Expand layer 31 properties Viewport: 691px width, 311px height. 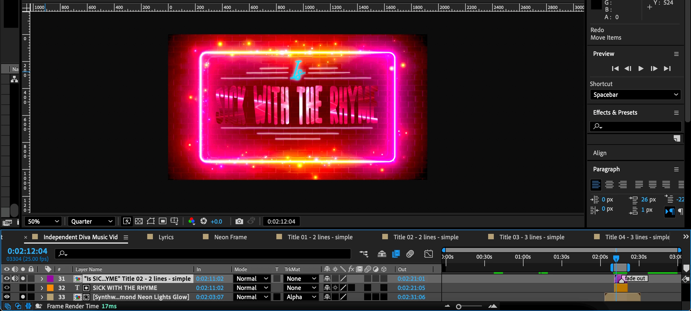click(42, 279)
